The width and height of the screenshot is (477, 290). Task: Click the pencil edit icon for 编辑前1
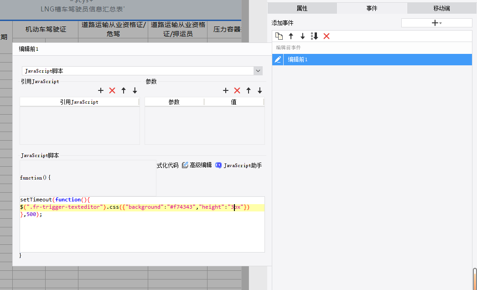(278, 59)
